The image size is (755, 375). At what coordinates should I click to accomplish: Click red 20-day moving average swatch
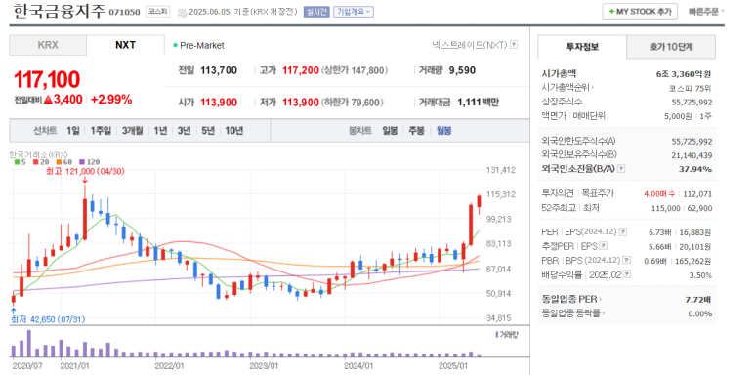tap(35, 162)
